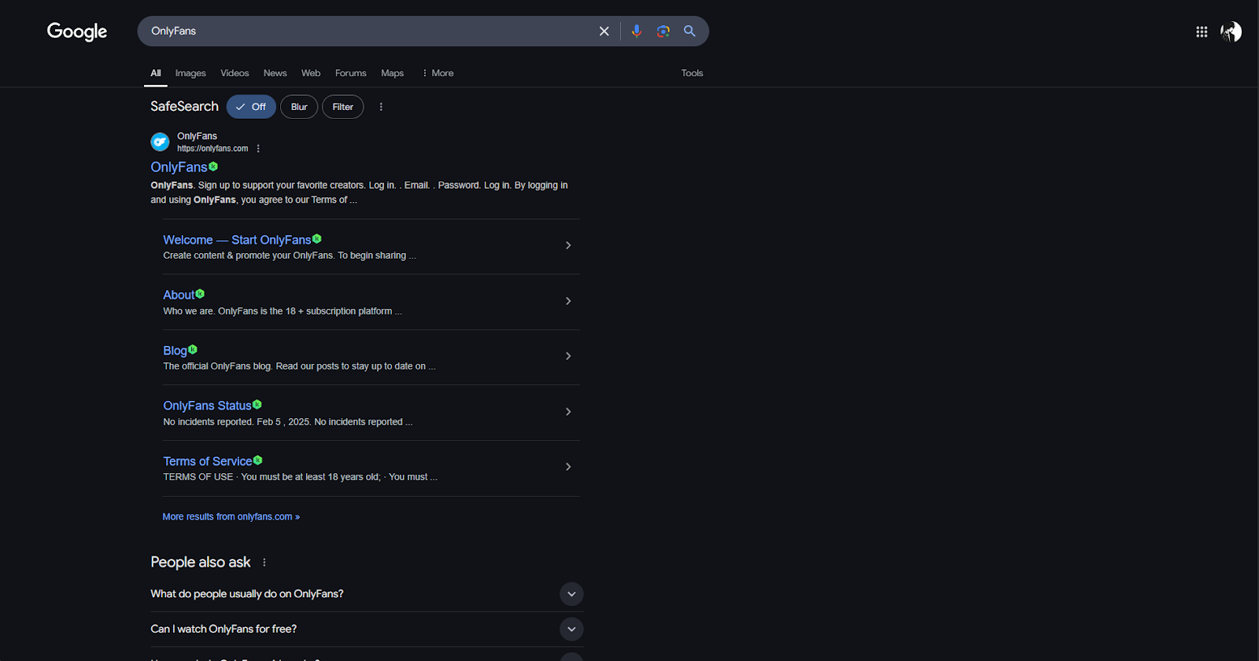This screenshot has height=661, width=1259.
Task: Open the More search filters dropdown
Action: (438, 73)
